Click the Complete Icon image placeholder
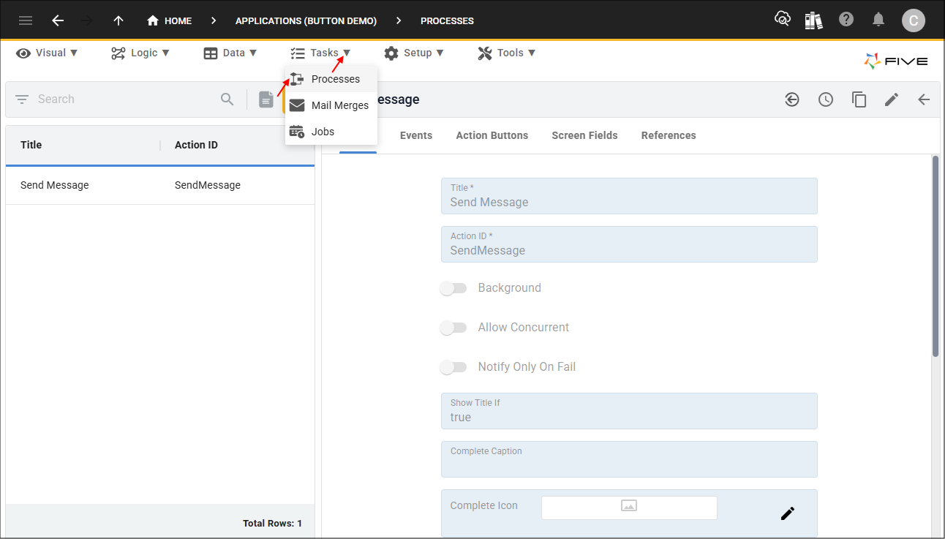 (629, 508)
